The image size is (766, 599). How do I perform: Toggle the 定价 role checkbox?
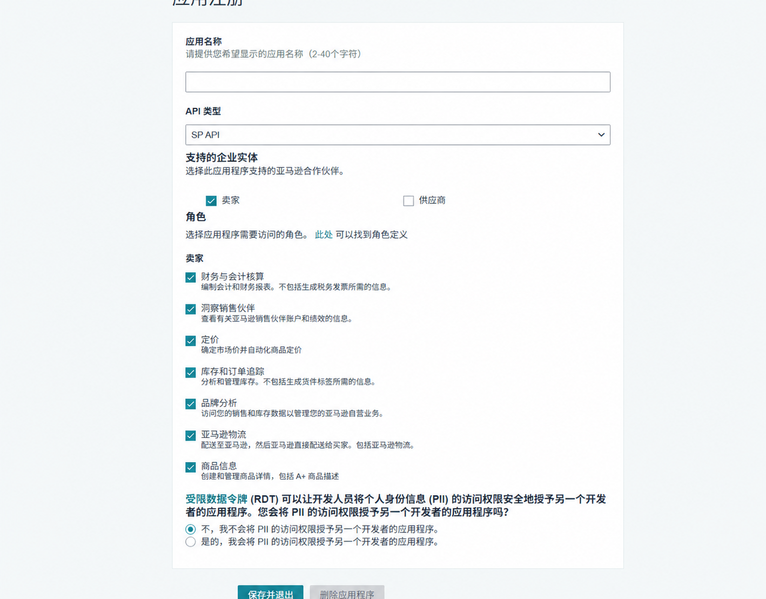191,341
